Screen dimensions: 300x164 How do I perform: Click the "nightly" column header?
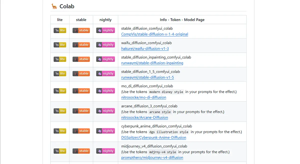(x=105, y=20)
